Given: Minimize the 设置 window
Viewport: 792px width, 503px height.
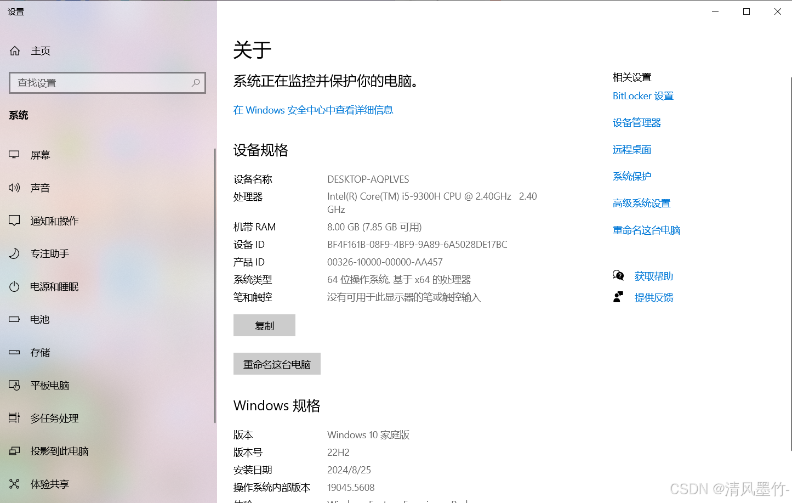Looking at the screenshot, I should click(x=715, y=12).
